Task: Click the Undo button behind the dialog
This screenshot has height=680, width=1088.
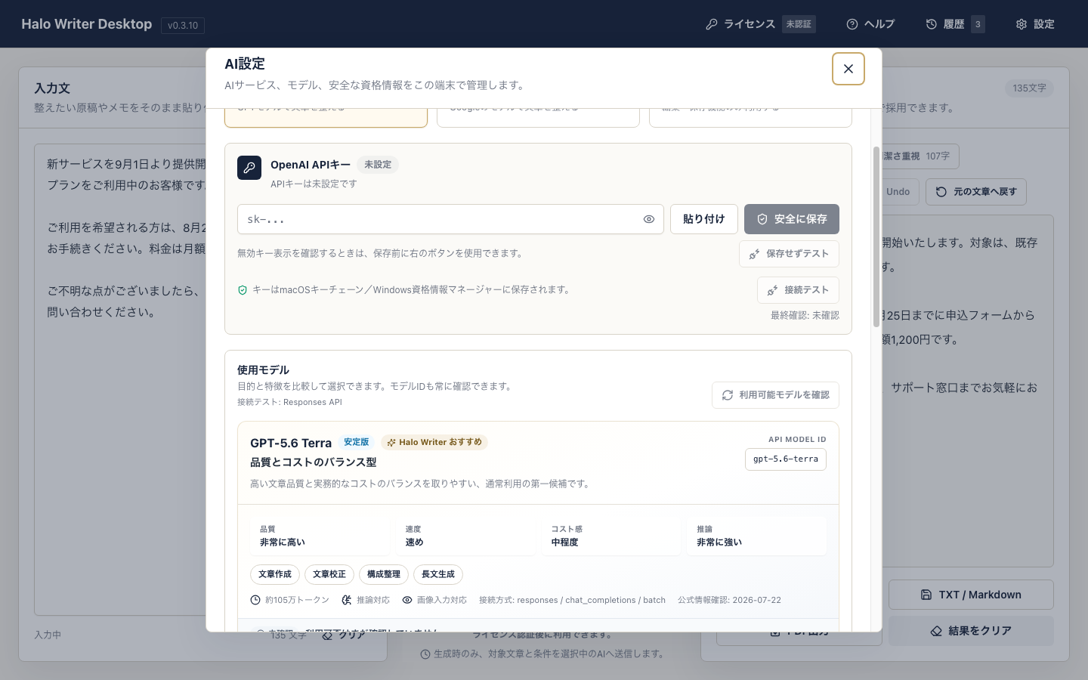Action: coord(900,192)
